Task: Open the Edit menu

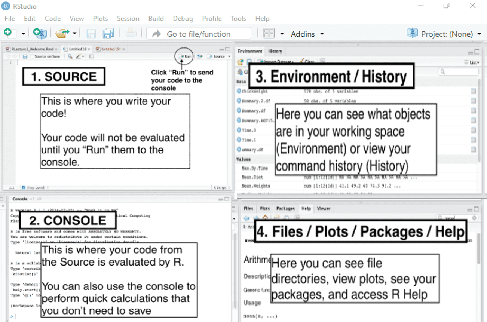Action: pos(30,18)
